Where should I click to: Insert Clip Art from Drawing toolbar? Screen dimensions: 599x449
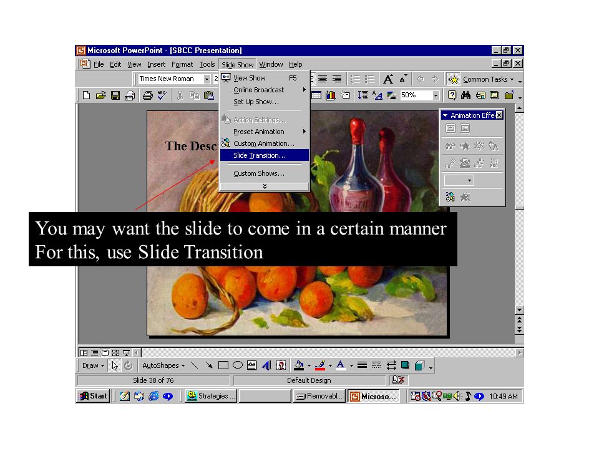281,366
